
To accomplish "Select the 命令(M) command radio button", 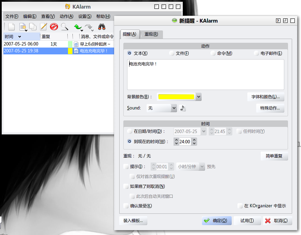I will [x=213, y=53].
